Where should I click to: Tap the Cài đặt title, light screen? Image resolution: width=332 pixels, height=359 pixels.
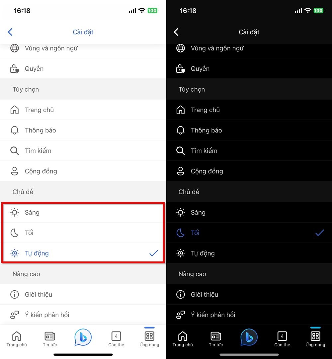83,32
